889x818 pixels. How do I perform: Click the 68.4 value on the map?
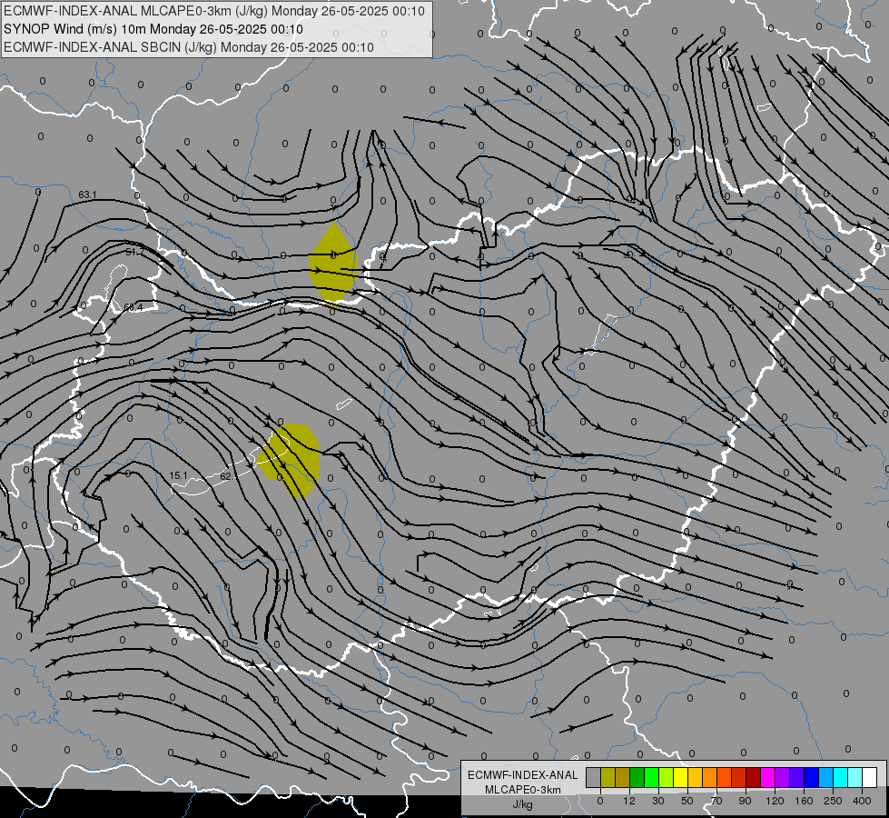pos(133,308)
